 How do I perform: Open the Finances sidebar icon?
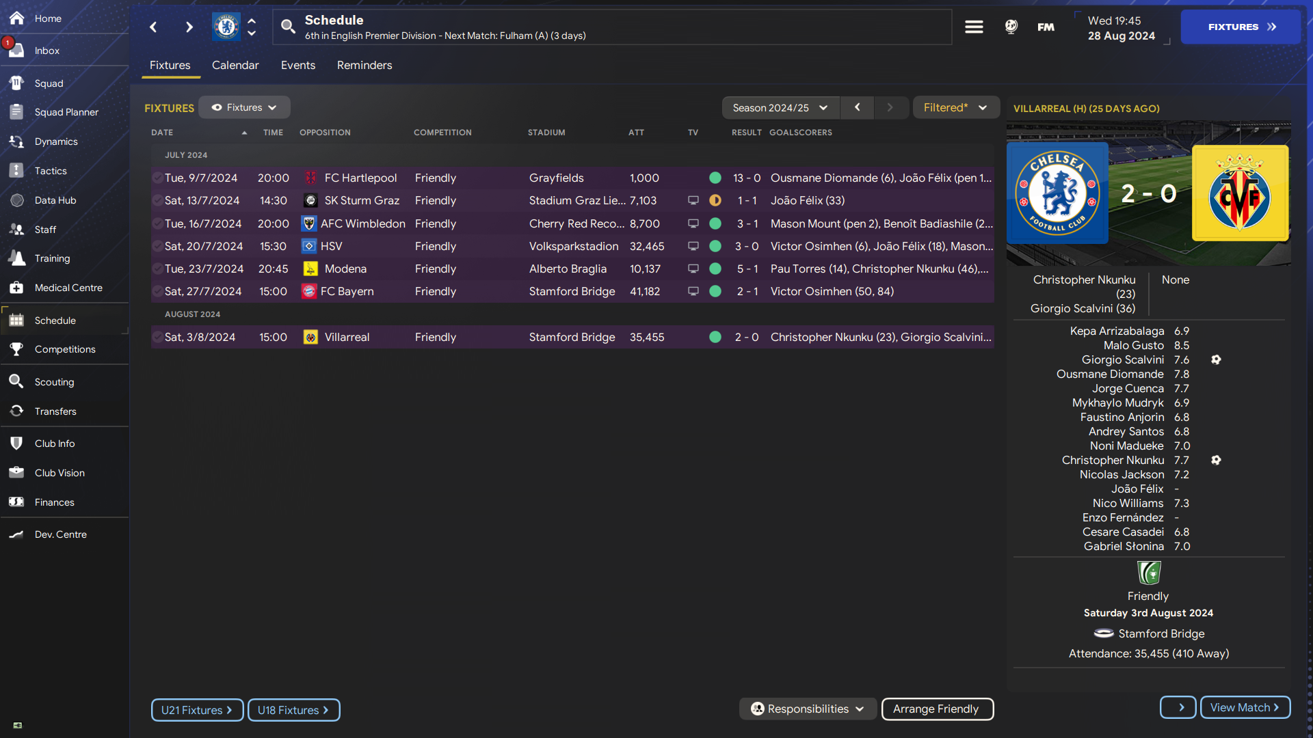(x=16, y=502)
